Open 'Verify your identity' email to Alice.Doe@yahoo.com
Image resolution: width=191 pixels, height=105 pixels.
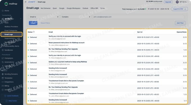click(x=65, y=55)
